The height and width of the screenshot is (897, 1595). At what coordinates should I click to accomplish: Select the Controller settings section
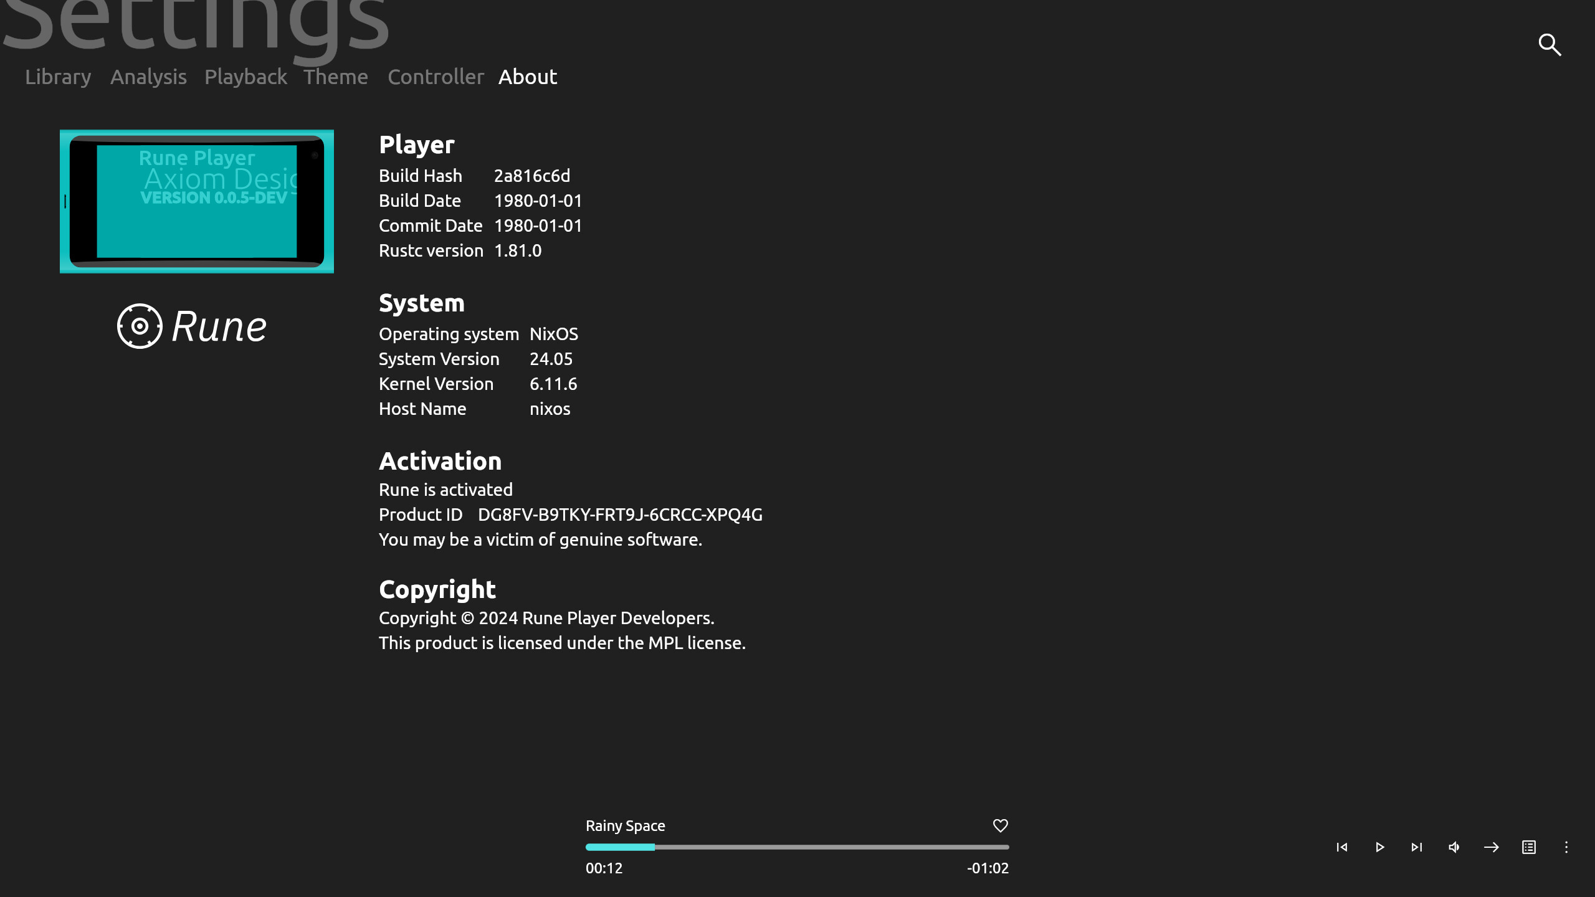pyautogui.click(x=436, y=77)
